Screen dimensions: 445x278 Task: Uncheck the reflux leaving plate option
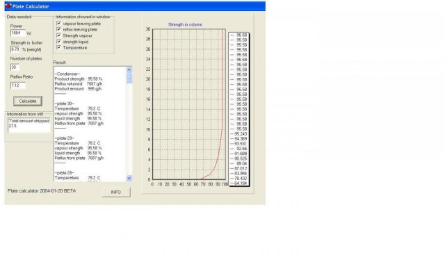[58, 29]
